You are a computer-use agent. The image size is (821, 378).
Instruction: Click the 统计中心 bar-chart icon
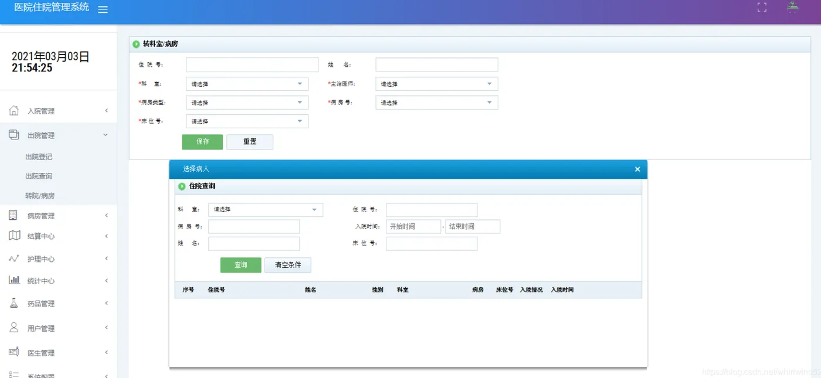14,280
